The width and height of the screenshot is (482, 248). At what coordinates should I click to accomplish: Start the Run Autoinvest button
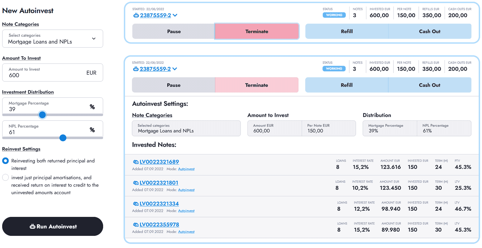coord(53,227)
